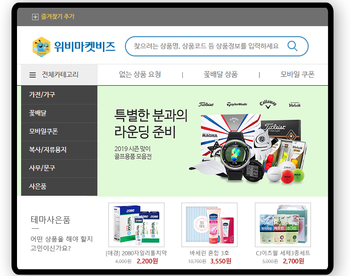The height and width of the screenshot is (276, 350).
Task: Click the Volvik brand logo in banner
Action: tap(294, 105)
